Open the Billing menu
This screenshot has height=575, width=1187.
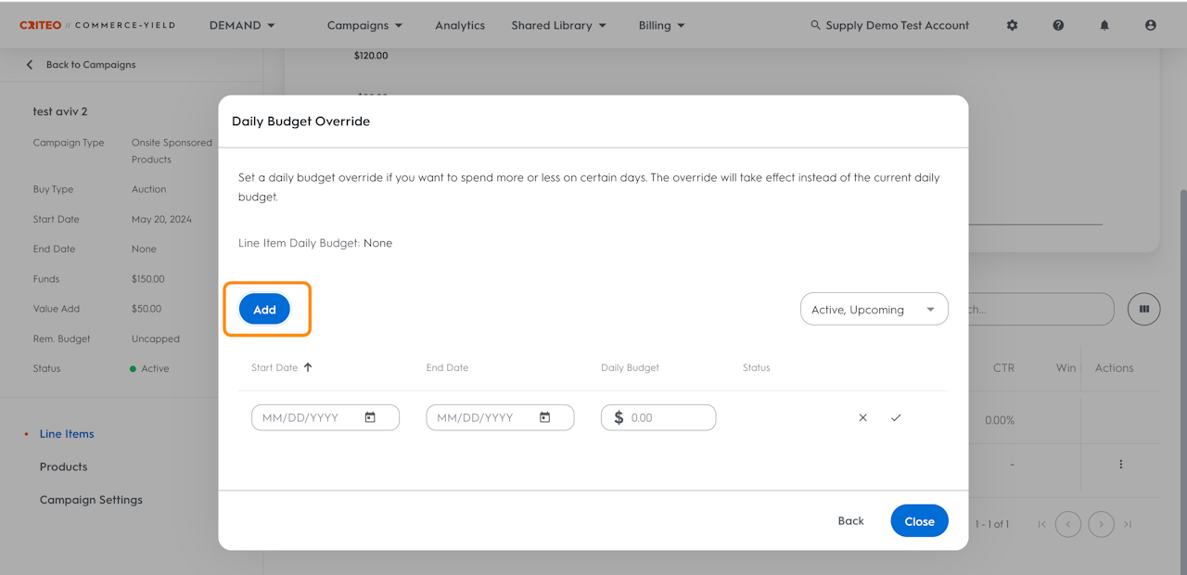pyautogui.click(x=661, y=26)
